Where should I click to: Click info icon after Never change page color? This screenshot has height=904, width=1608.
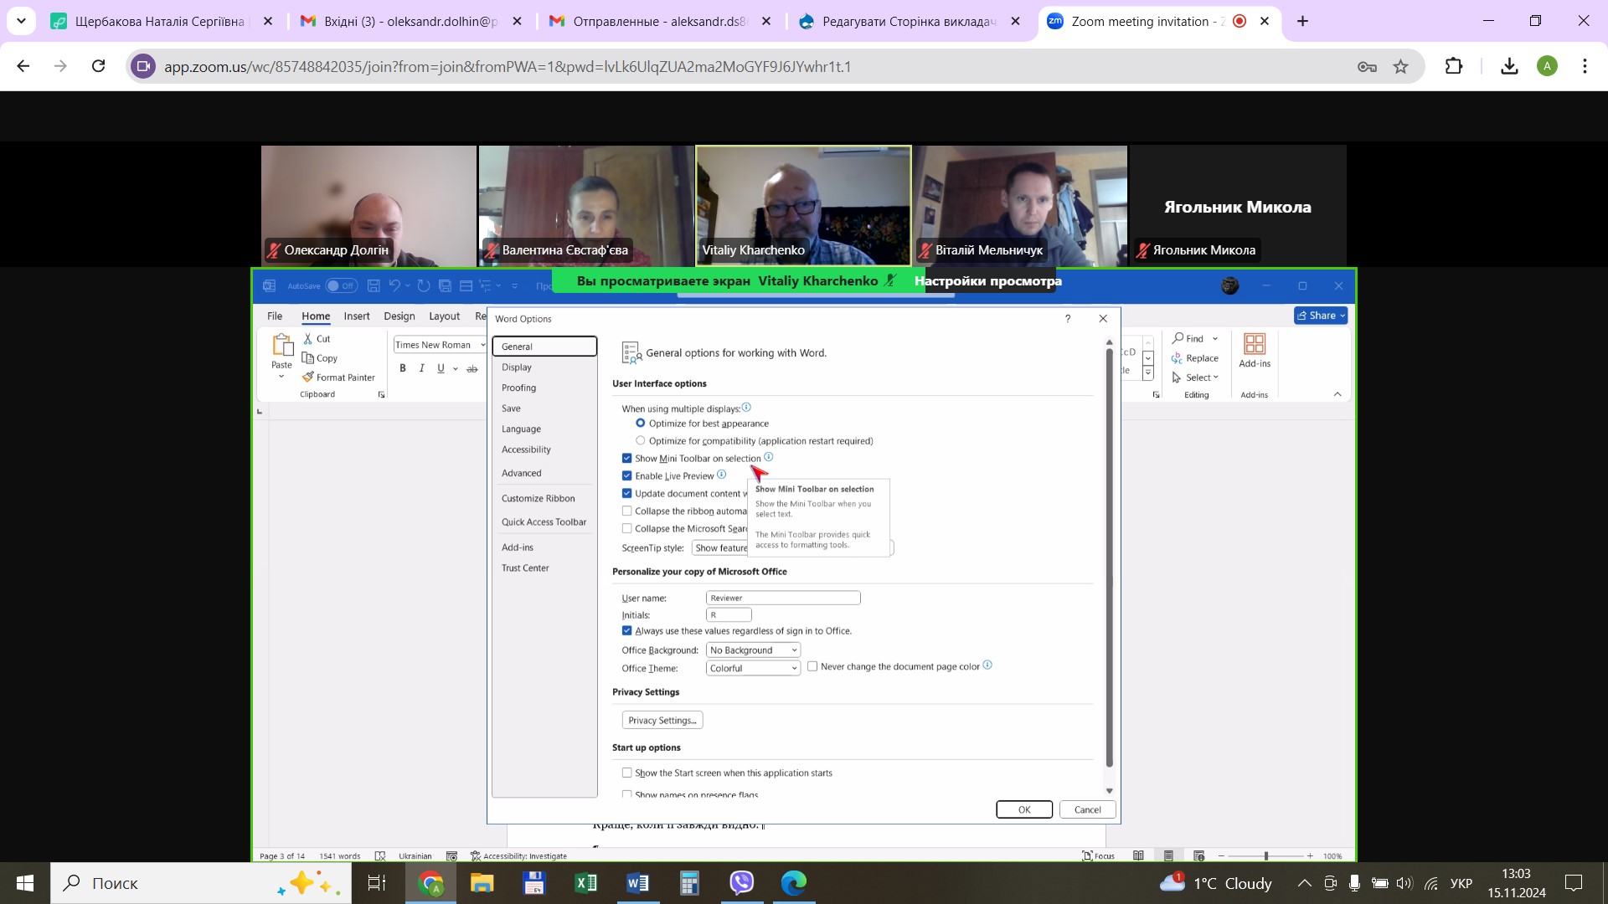click(987, 665)
